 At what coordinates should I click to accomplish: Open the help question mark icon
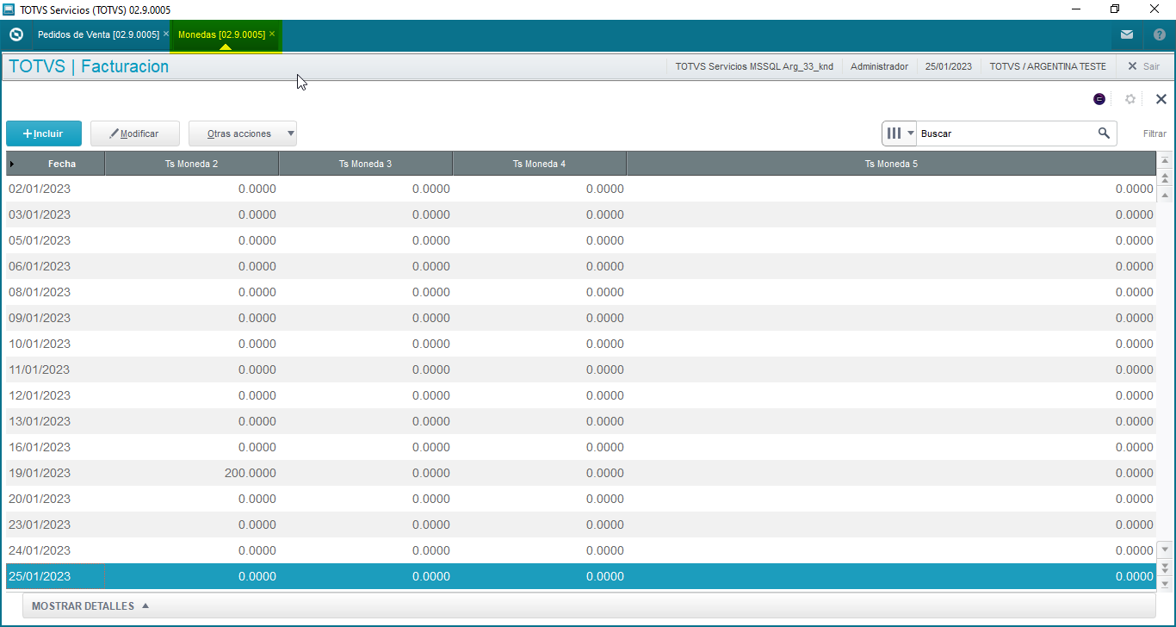click(x=1159, y=34)
